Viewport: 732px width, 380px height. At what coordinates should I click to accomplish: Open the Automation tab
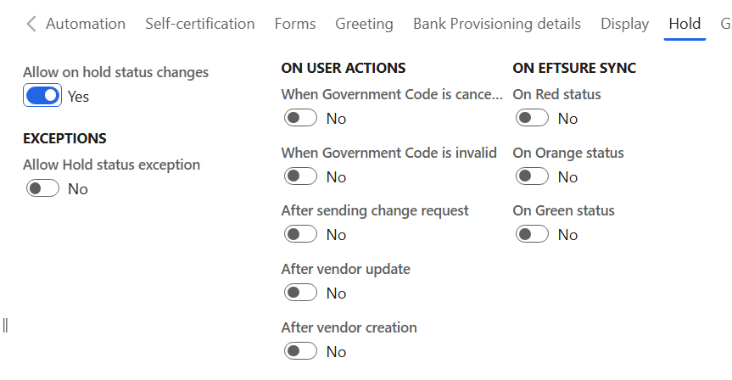tap(86, 24)
